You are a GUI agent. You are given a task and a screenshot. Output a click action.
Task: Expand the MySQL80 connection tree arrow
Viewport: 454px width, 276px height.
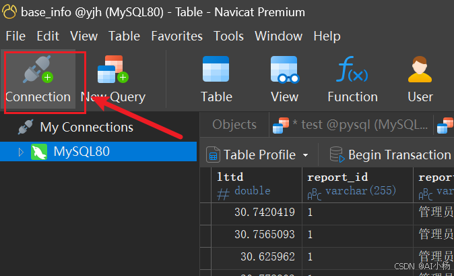coord(21,152)
